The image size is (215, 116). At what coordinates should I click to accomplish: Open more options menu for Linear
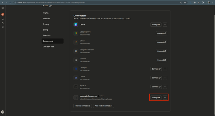[165, 78]
